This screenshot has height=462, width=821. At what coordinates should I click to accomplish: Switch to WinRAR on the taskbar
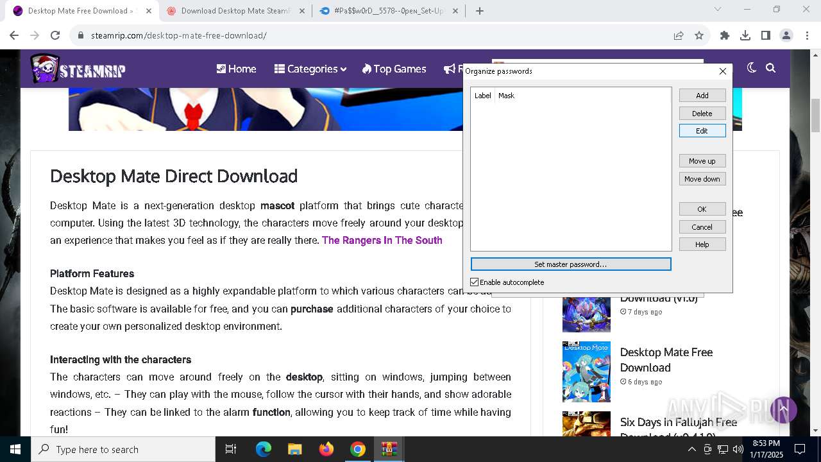(x=389, y=449)
